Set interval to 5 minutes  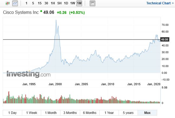(33, 3)
